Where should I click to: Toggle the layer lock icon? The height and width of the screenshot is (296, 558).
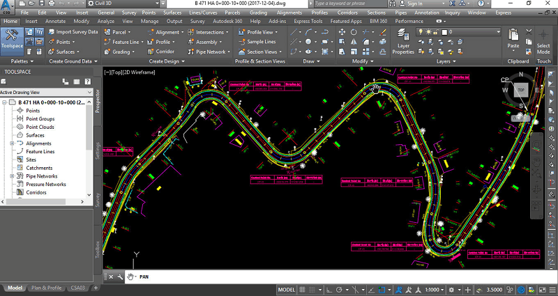[437, 32]
